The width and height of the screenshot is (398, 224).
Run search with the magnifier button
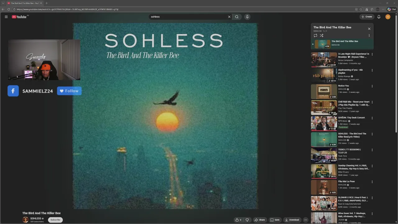237,17
